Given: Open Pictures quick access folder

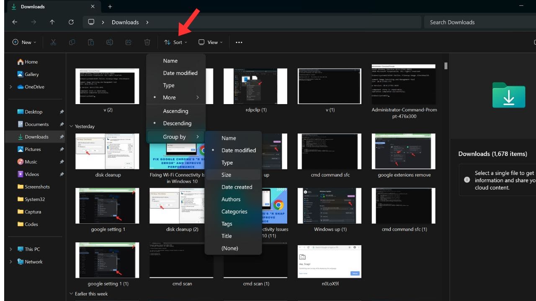Looking at the screenshot, I should [29, 149].
